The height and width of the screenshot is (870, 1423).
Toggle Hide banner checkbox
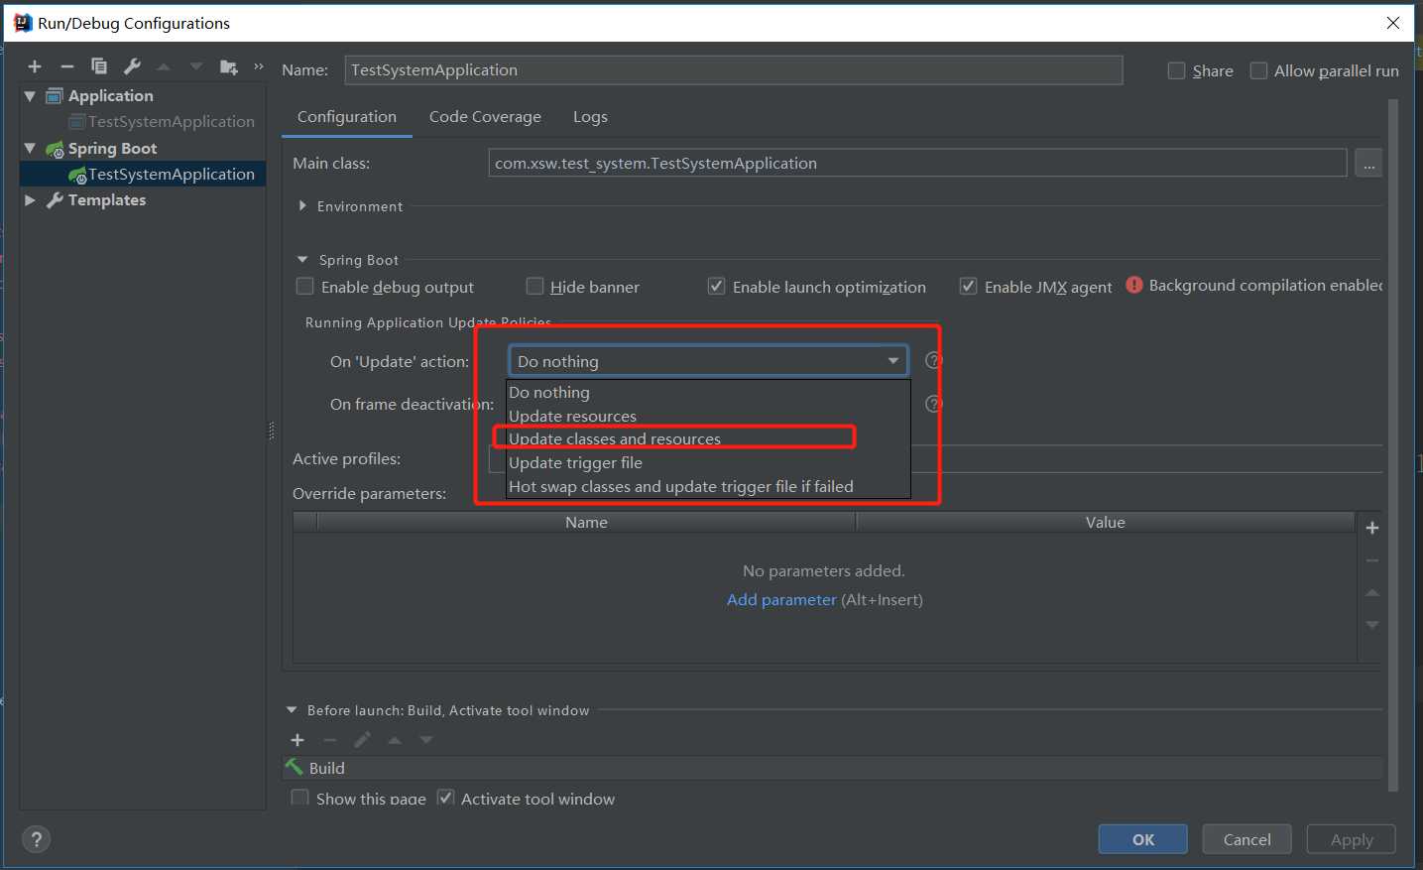click(x=534, y=286)
